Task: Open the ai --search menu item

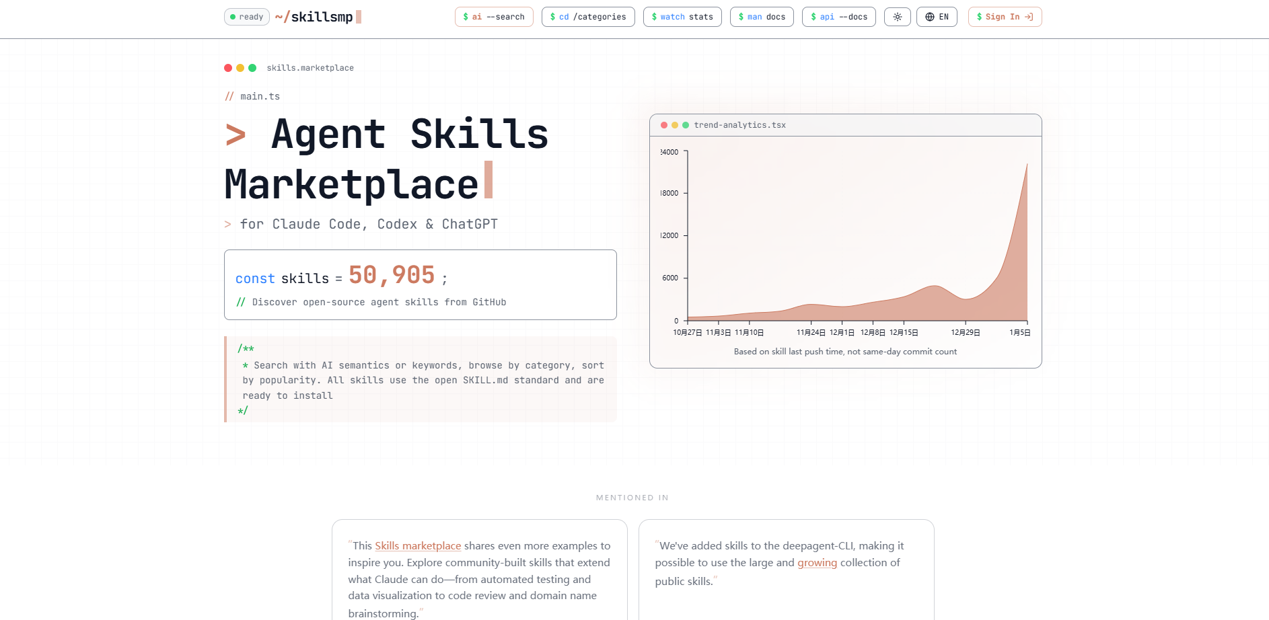Action: 494,17
